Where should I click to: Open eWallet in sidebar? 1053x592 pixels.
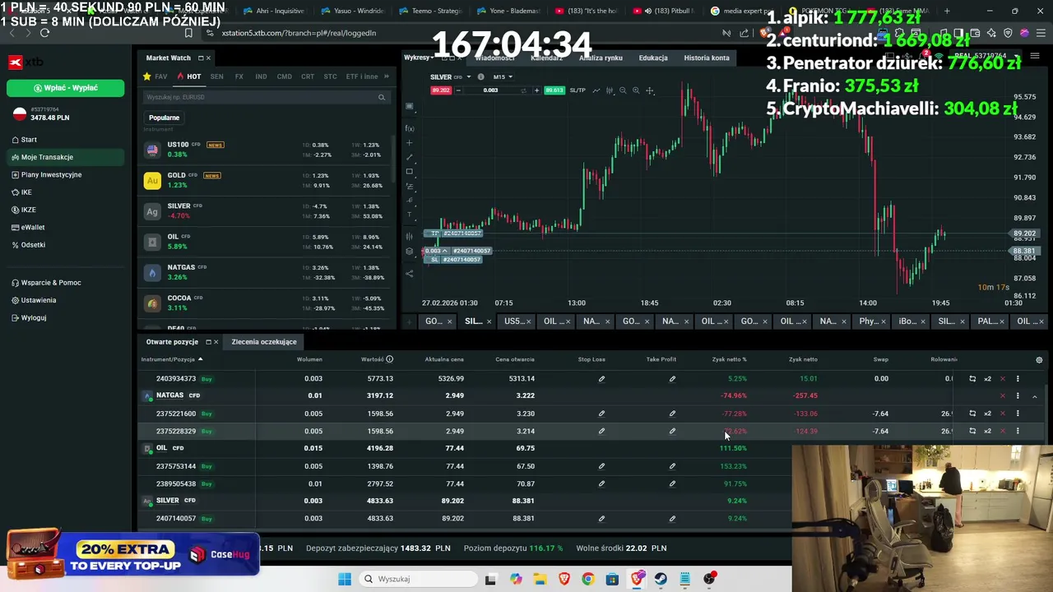[33, 227]
